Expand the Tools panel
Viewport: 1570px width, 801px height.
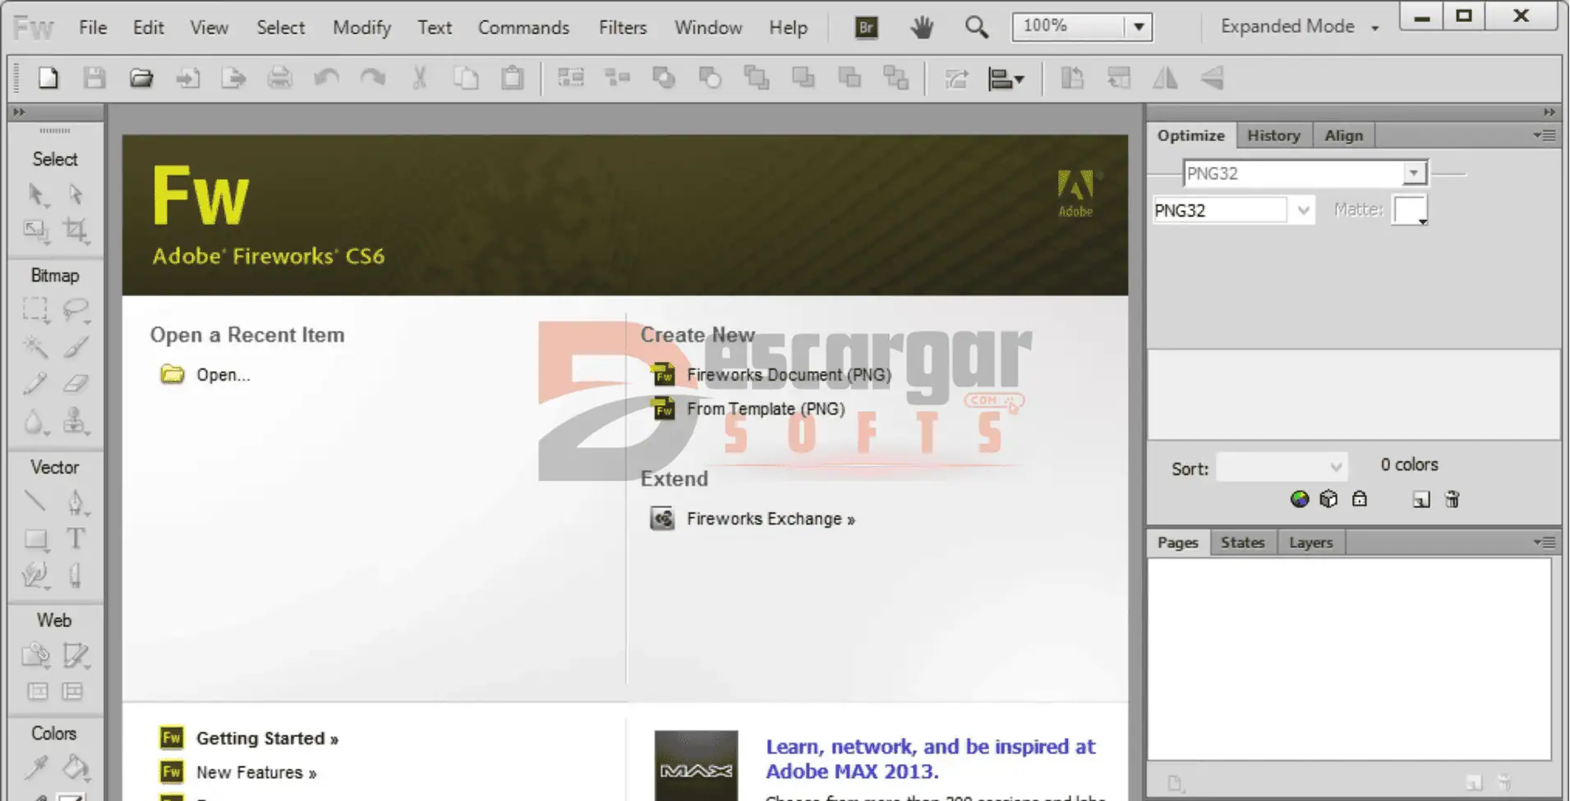[19, 112]
